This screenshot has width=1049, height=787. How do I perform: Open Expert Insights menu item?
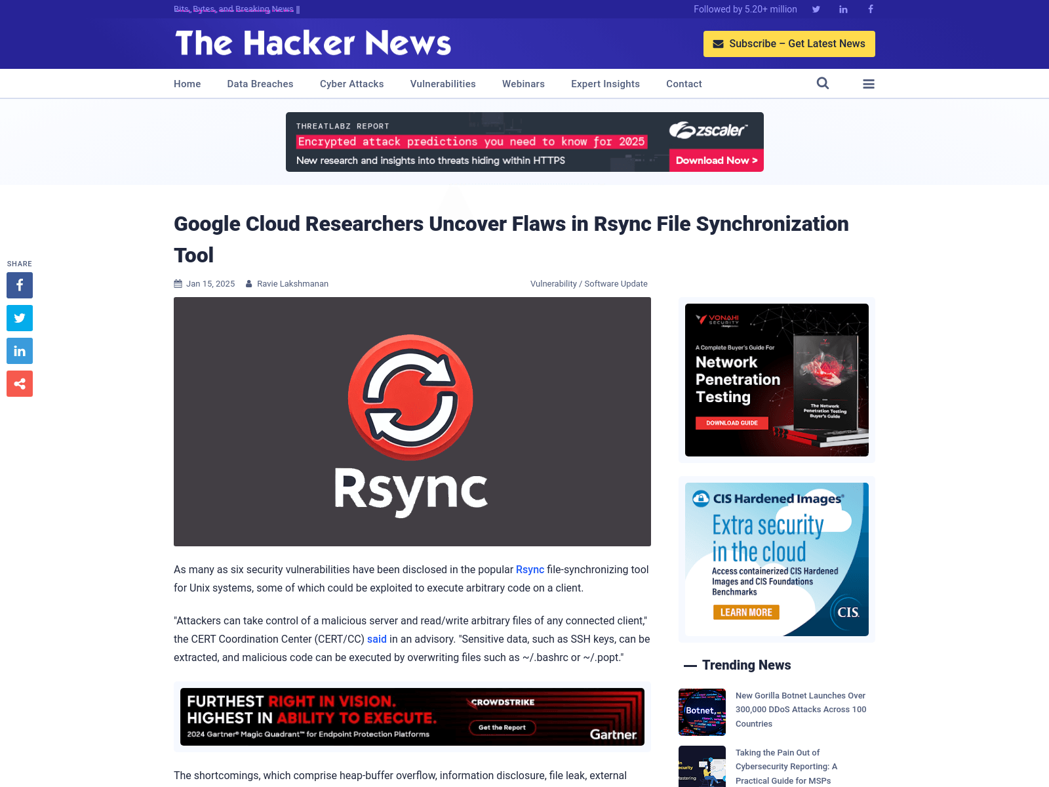[x=605, y=84]
